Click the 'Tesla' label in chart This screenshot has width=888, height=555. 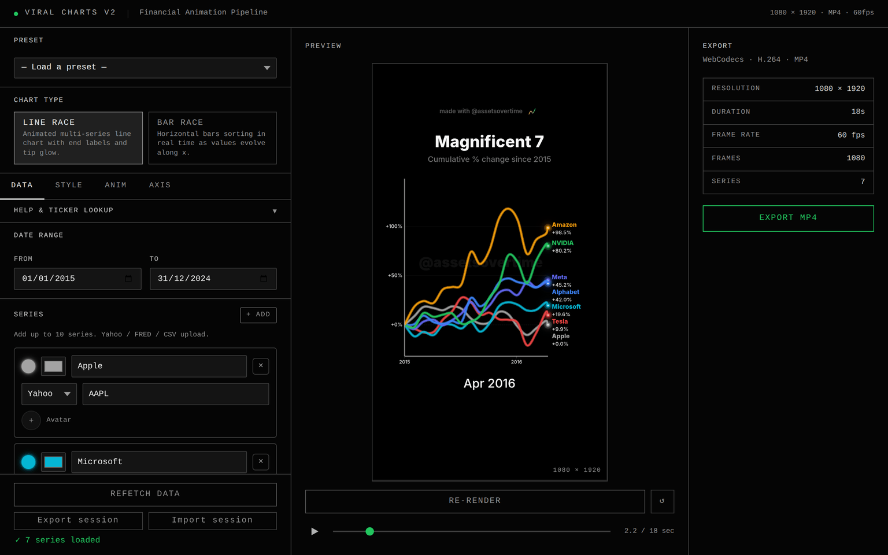pos(560,321)
